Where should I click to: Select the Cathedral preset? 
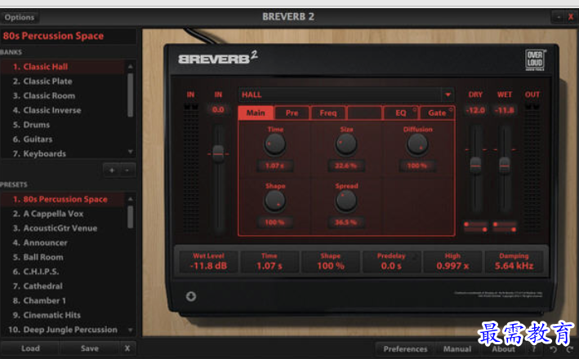click(63, 286)
